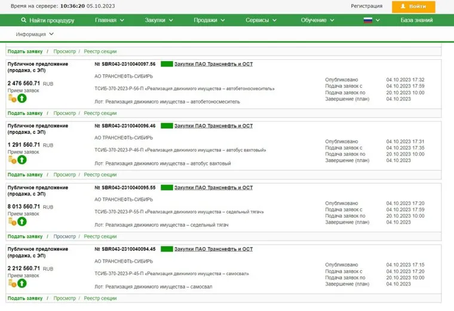Expand the Информация submenu

35,34
